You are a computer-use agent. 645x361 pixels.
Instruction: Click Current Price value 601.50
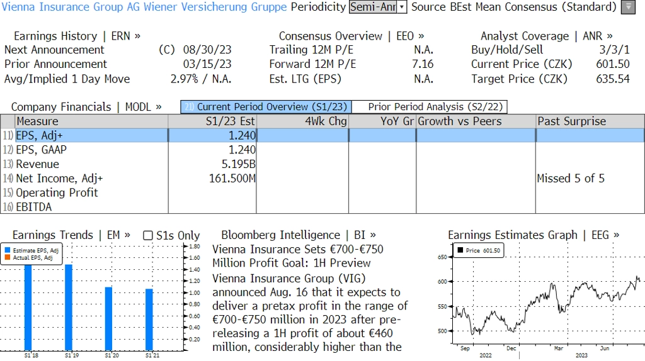(x=613, y=65)
